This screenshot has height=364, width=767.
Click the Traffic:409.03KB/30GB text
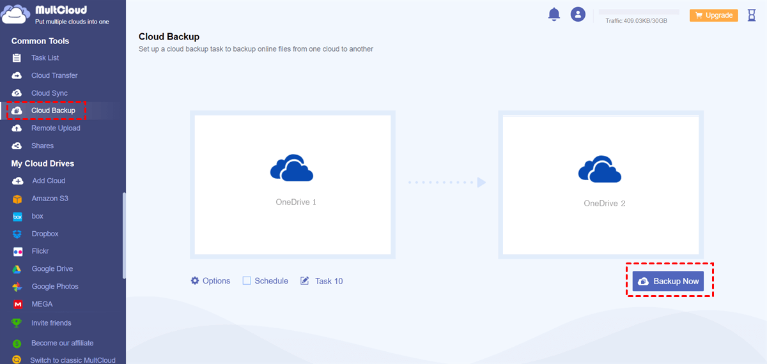[637, 21]
